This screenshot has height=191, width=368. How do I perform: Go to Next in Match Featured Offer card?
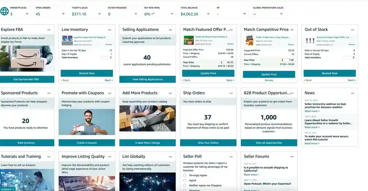pyautogui.click(x=230, y=80)
